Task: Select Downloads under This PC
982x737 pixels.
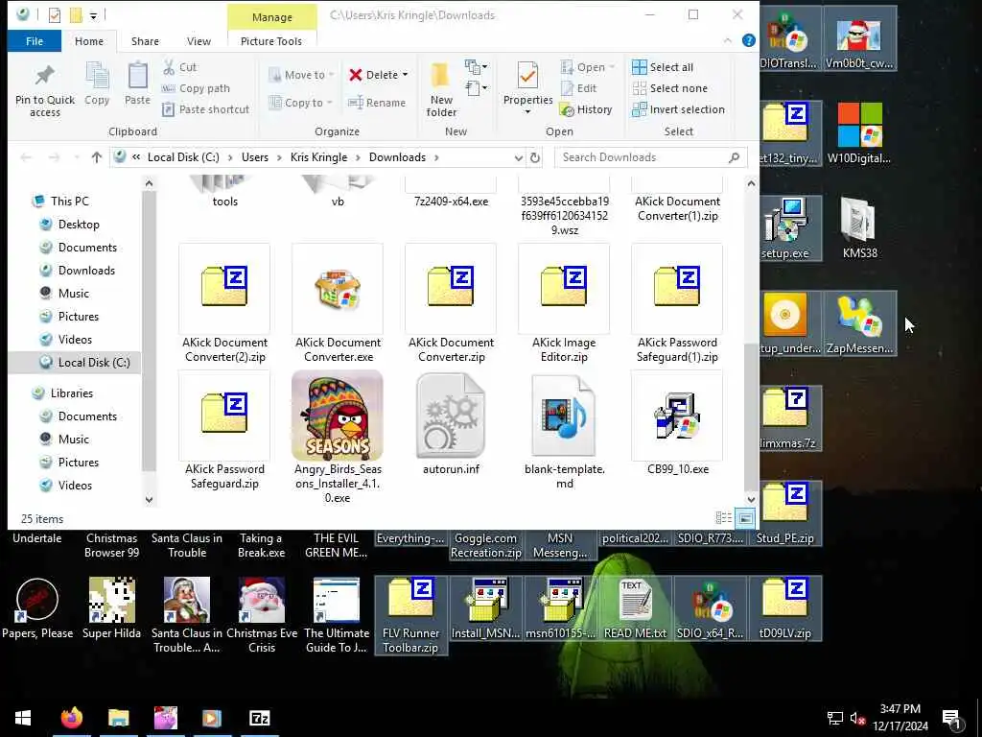Action: tap(86, 270)
